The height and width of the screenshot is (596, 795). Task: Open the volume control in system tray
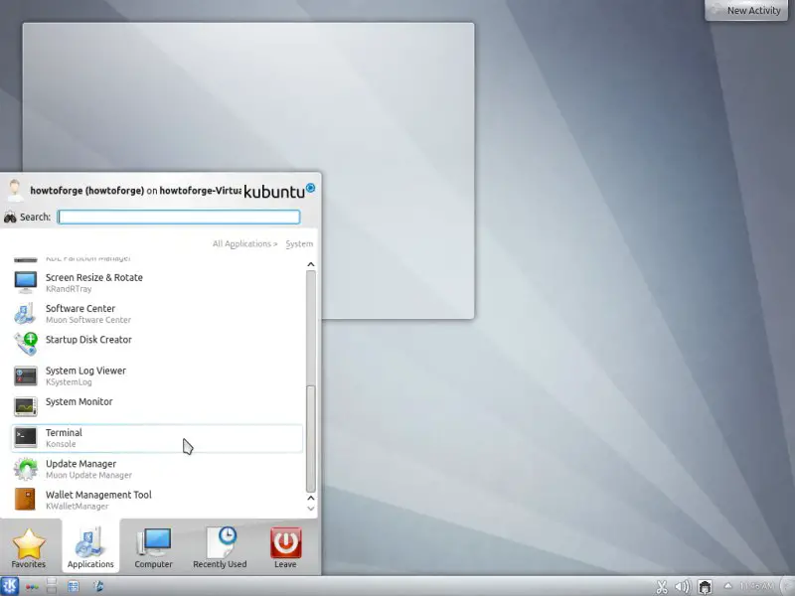point(683,587)
